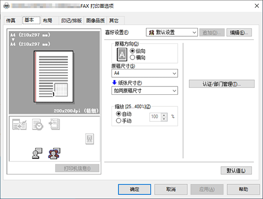
Task: Click the FAX cover sheet icon
Action: pos(54,124)
